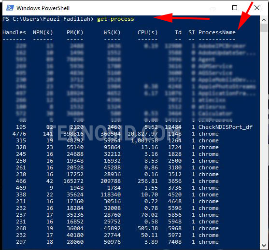This screenshot has width=269, height=250.
Task: Click the ProcessName column header
Action: pos(217,32)
